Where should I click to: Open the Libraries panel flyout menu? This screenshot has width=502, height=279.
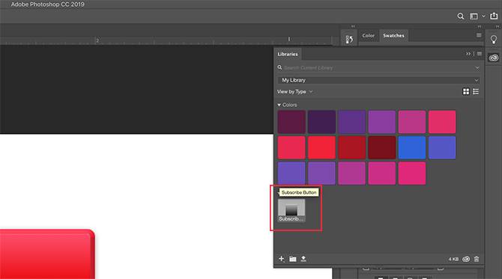point(480,54)
